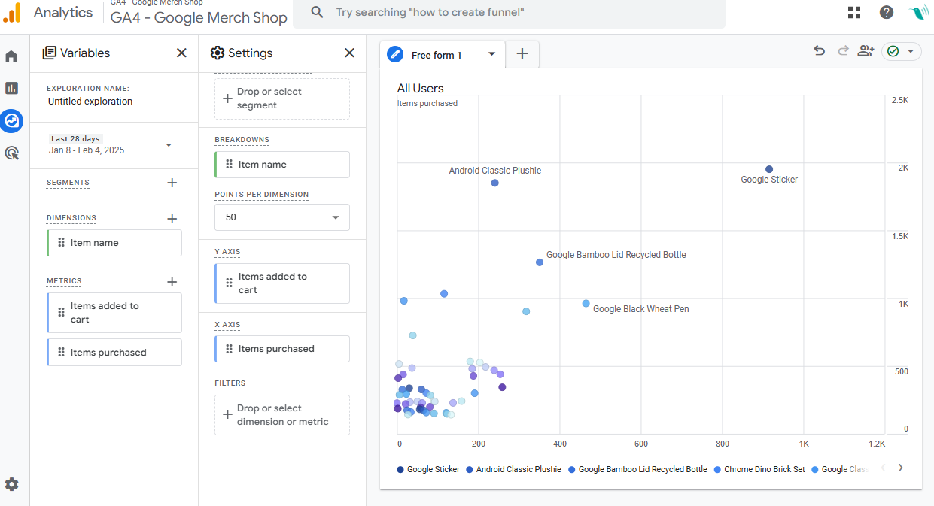Click the Android Classic Plushie scatter point
The image size is (934, 506).
coord(494,183)
